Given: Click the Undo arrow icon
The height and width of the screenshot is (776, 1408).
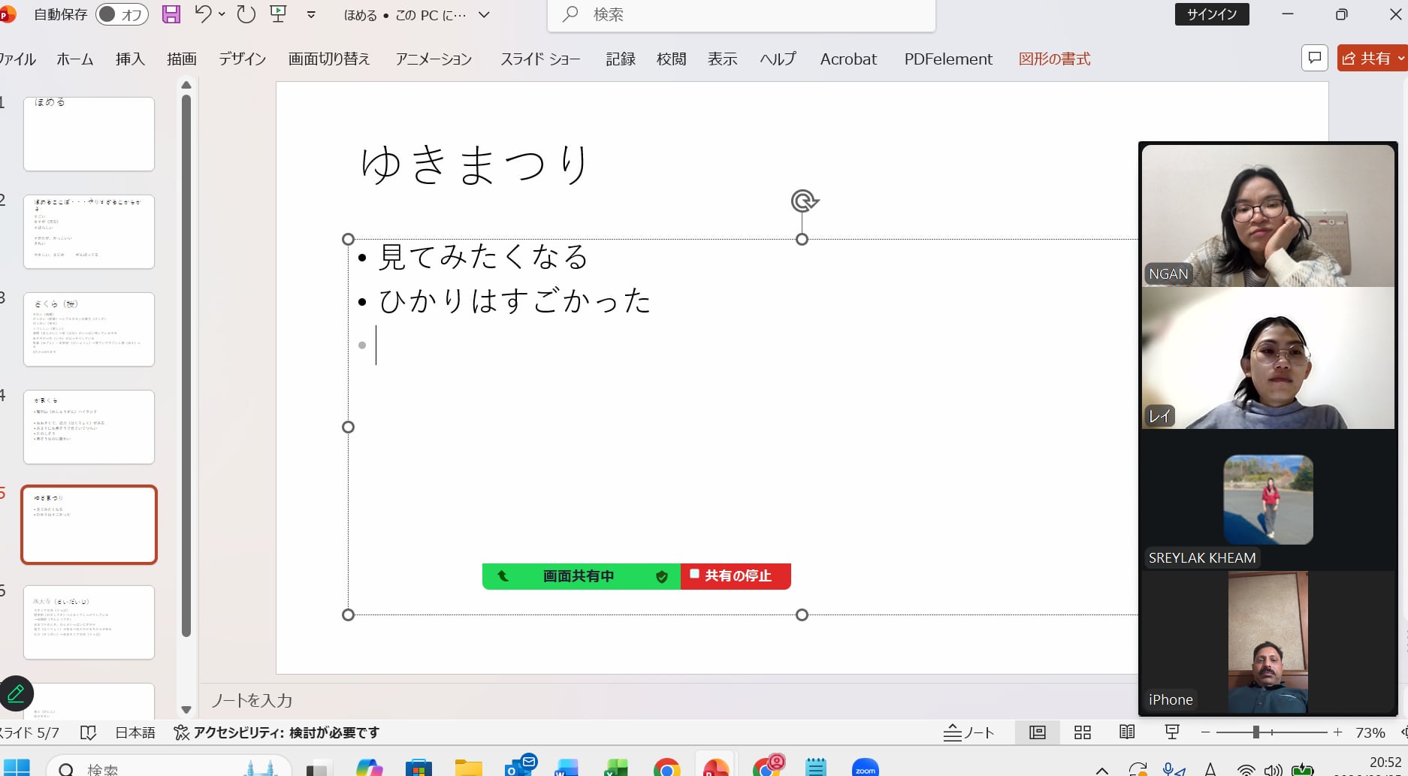Looking at the screenshot, I should click(x=202, y=14).
